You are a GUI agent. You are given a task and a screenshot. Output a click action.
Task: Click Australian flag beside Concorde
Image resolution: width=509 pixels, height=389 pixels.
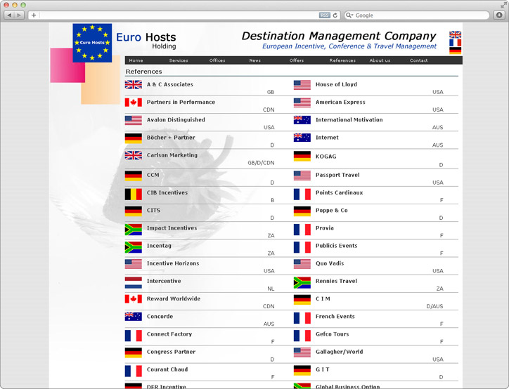[134, 317]
